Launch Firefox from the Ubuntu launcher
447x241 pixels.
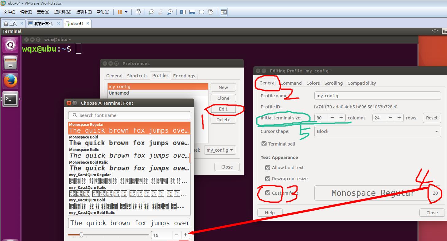pos(10,81)
